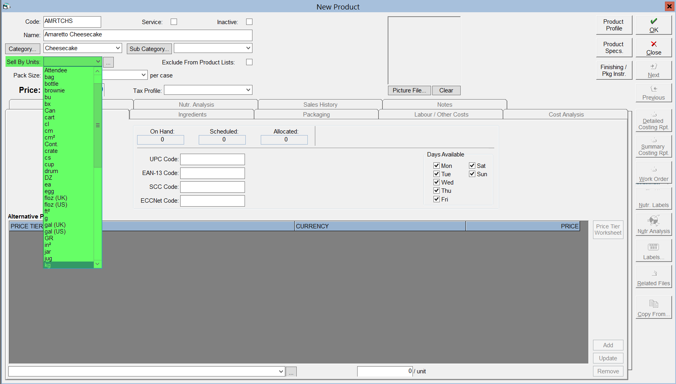Select 'kg' in the units list
The width and height of the screenshot is (676, 384).
click(68, 265)
